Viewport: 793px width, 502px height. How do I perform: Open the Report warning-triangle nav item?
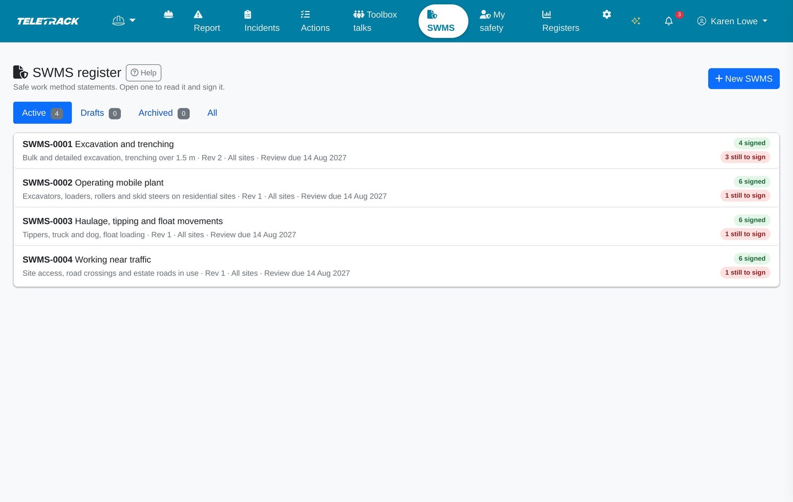click(x=207, y=21)
